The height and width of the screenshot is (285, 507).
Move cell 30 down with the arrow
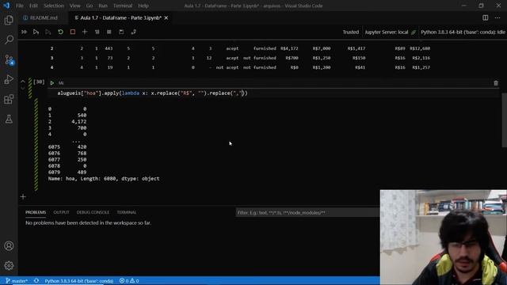(23, 88)
